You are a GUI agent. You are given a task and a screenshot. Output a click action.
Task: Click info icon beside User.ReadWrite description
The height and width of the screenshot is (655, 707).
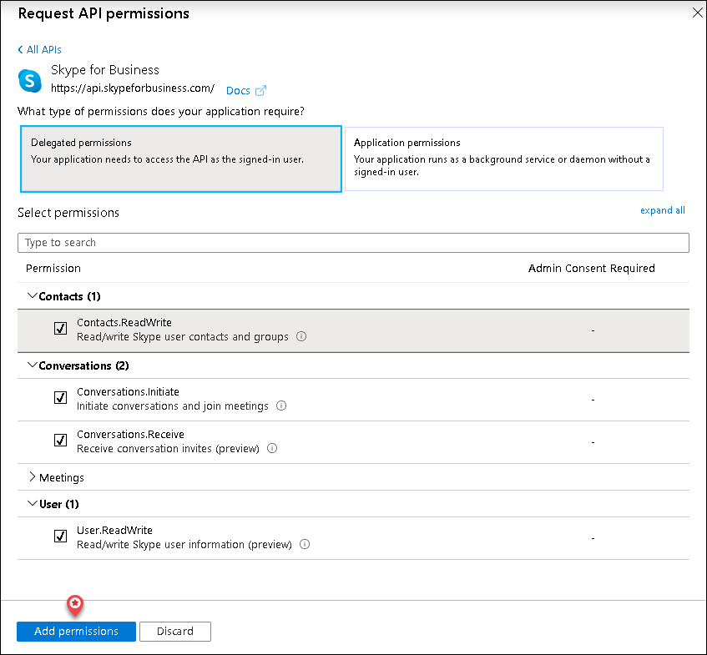tap(305, 545)
